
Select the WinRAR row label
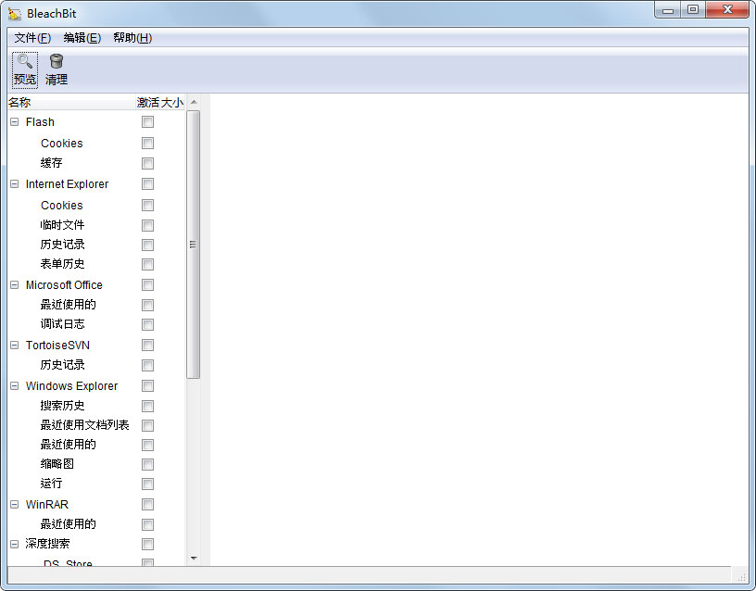tap(47, 505)
